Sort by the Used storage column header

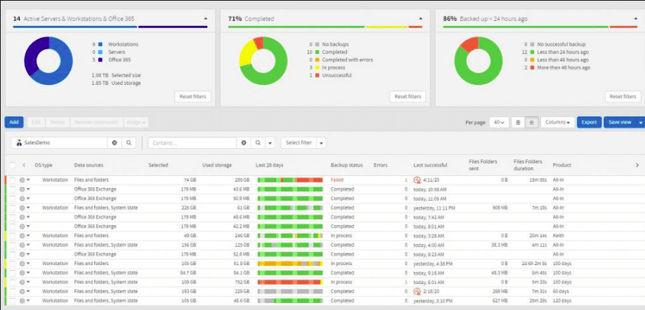(217, 165)
